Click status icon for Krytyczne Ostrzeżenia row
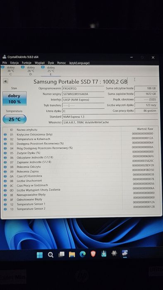 pyautogui.click(x=5, y=135)
